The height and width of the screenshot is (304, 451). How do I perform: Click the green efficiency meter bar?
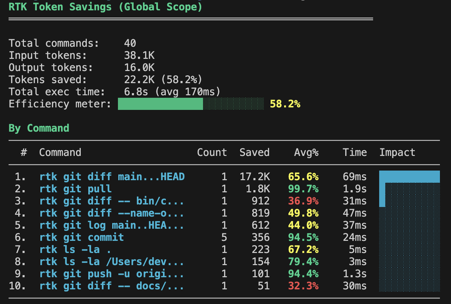(x=160, y=104)
